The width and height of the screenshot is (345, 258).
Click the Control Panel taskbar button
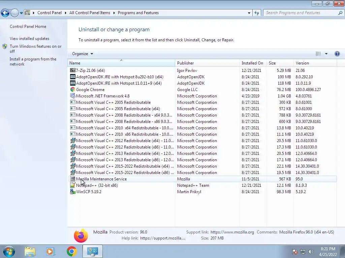click(x=92, y=251)
